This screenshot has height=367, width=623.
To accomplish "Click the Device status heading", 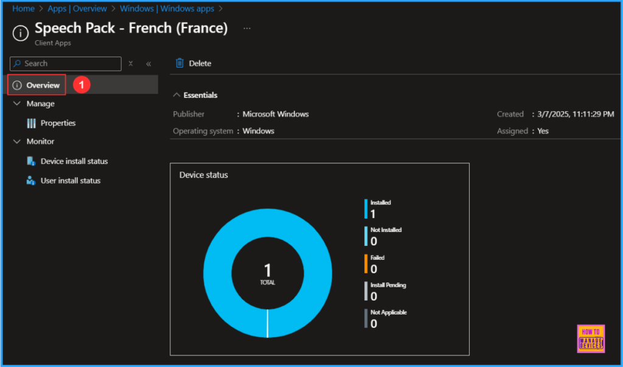I will coord(203,175).
